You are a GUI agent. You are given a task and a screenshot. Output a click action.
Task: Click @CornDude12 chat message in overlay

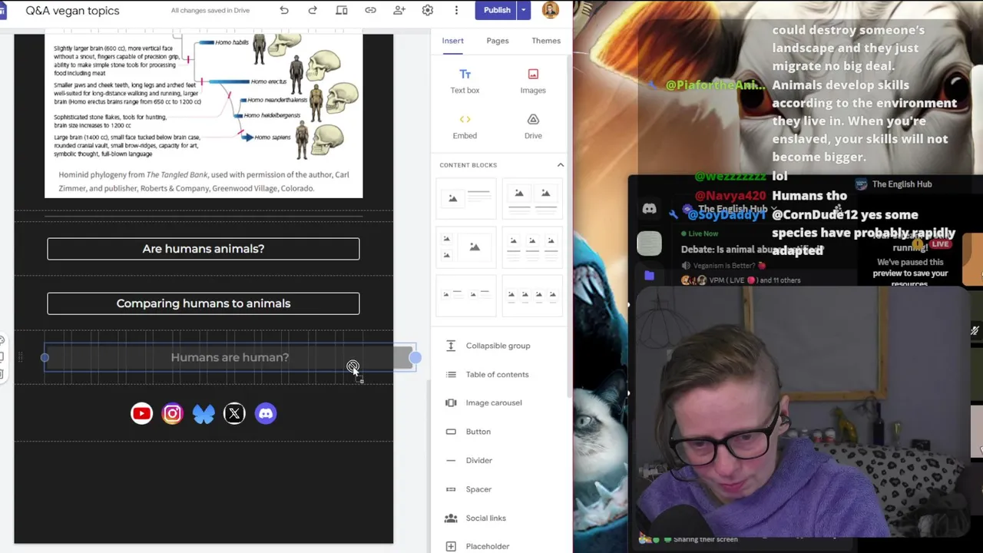tap(864, 233)
